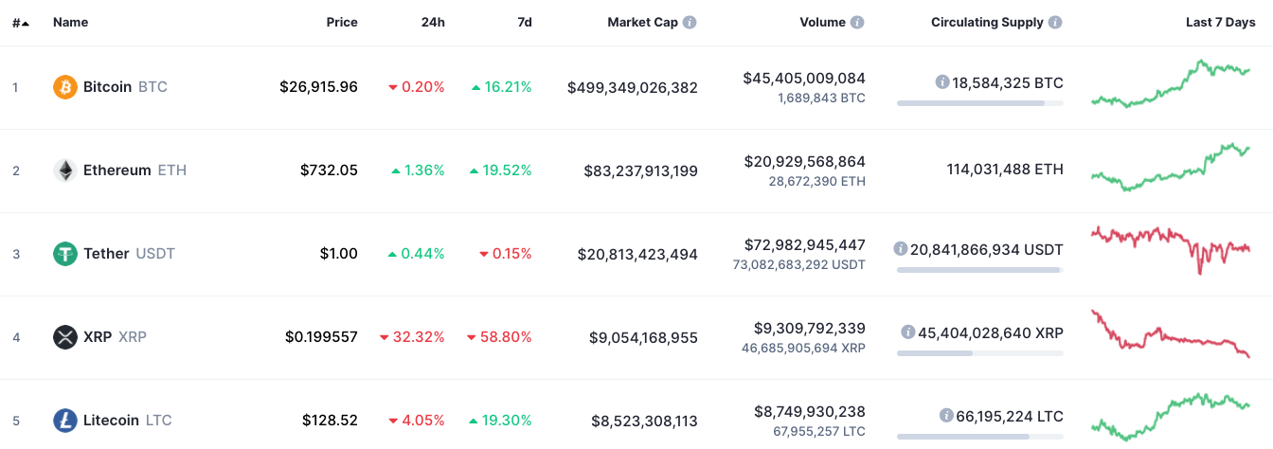Sort the table by rank # column
1273x449 pixels.
tap(21, 22)
